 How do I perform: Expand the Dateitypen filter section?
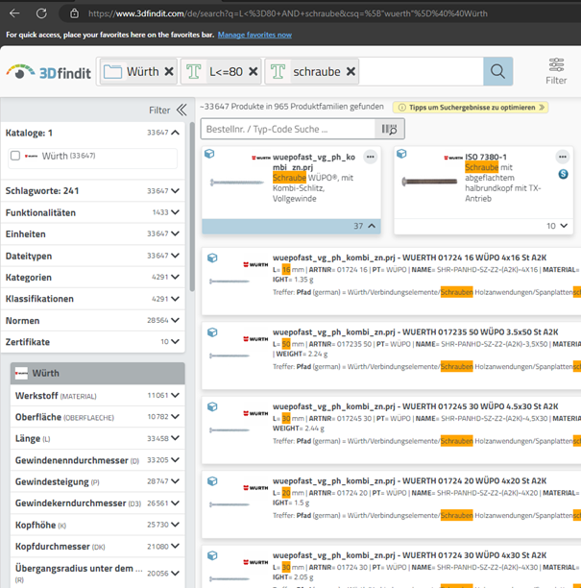coord(175,256)
